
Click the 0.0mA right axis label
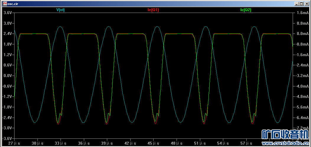click(302, 34)
